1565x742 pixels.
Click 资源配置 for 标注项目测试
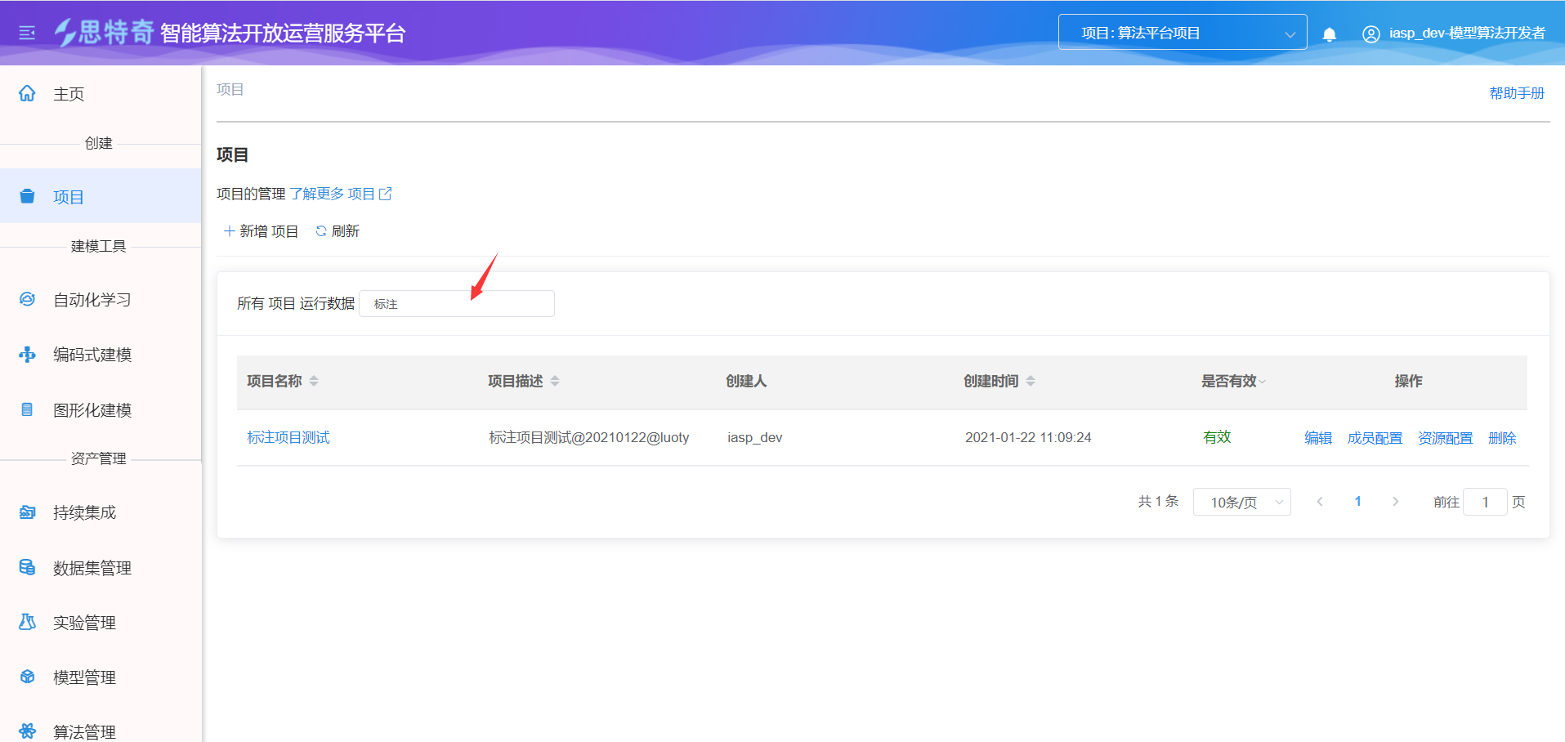coord(1445,438)
